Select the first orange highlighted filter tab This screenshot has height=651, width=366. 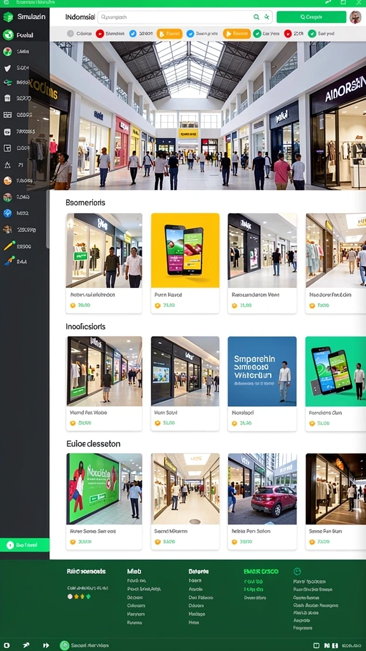coord(169,34)
